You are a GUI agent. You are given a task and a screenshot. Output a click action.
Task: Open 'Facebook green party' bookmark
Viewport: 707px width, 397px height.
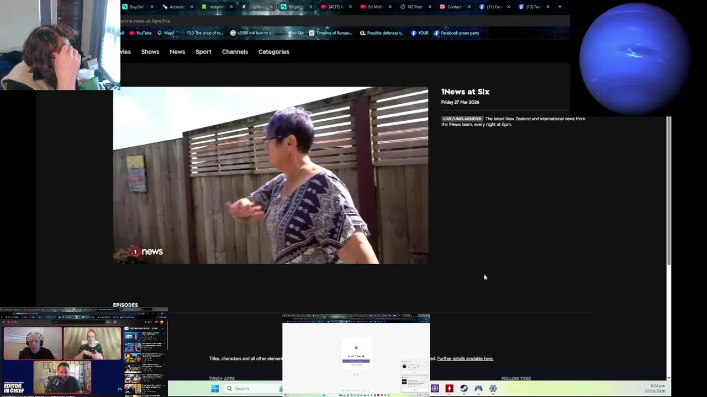point(456,33)
